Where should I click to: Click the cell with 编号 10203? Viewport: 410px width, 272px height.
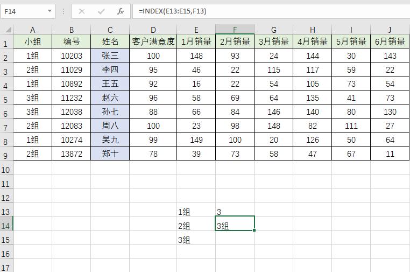(x=72, y=55)
